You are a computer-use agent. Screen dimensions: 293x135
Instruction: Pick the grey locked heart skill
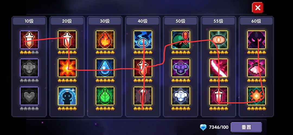[x=29, y=96]
